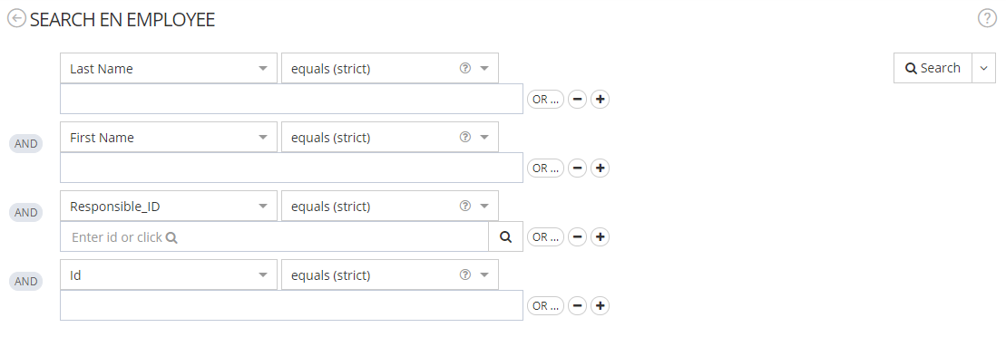The image size is (1006, 337).
Task: Click the minus icon on First Name row
Action: pyautogui.click(x=578, y=168)
